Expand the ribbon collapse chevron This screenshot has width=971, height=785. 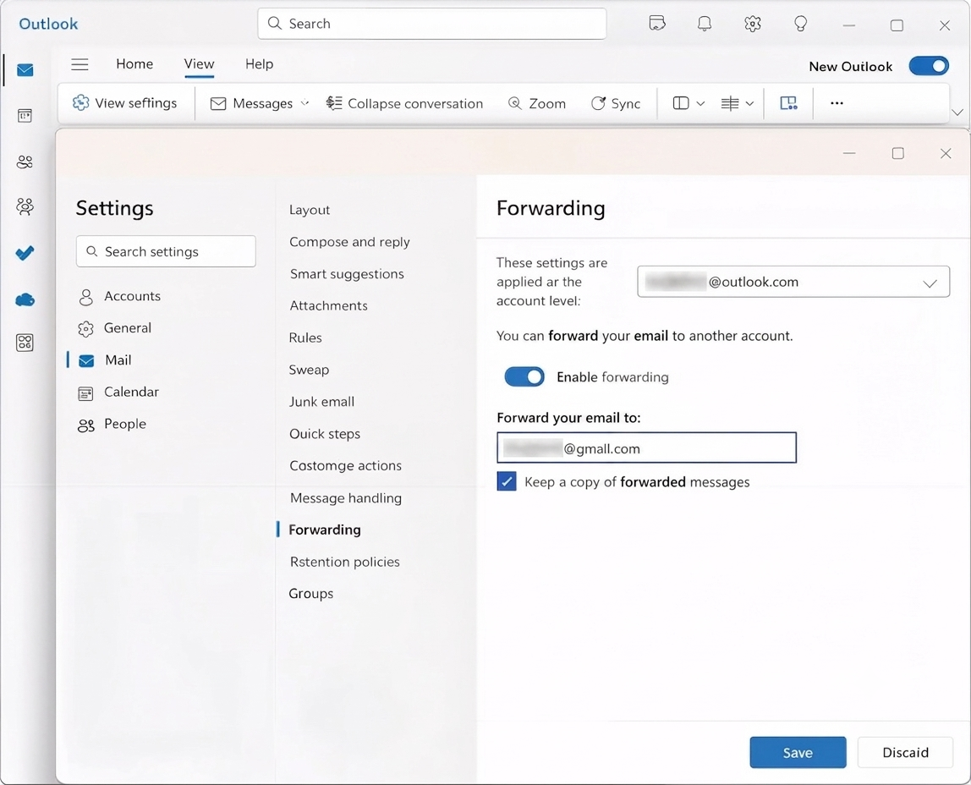coord(957,113)
